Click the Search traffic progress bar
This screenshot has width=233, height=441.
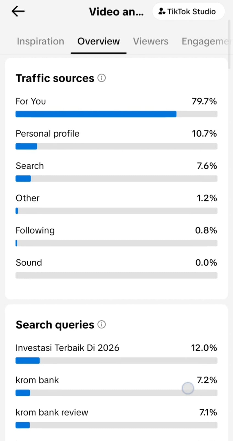(116, 179)
